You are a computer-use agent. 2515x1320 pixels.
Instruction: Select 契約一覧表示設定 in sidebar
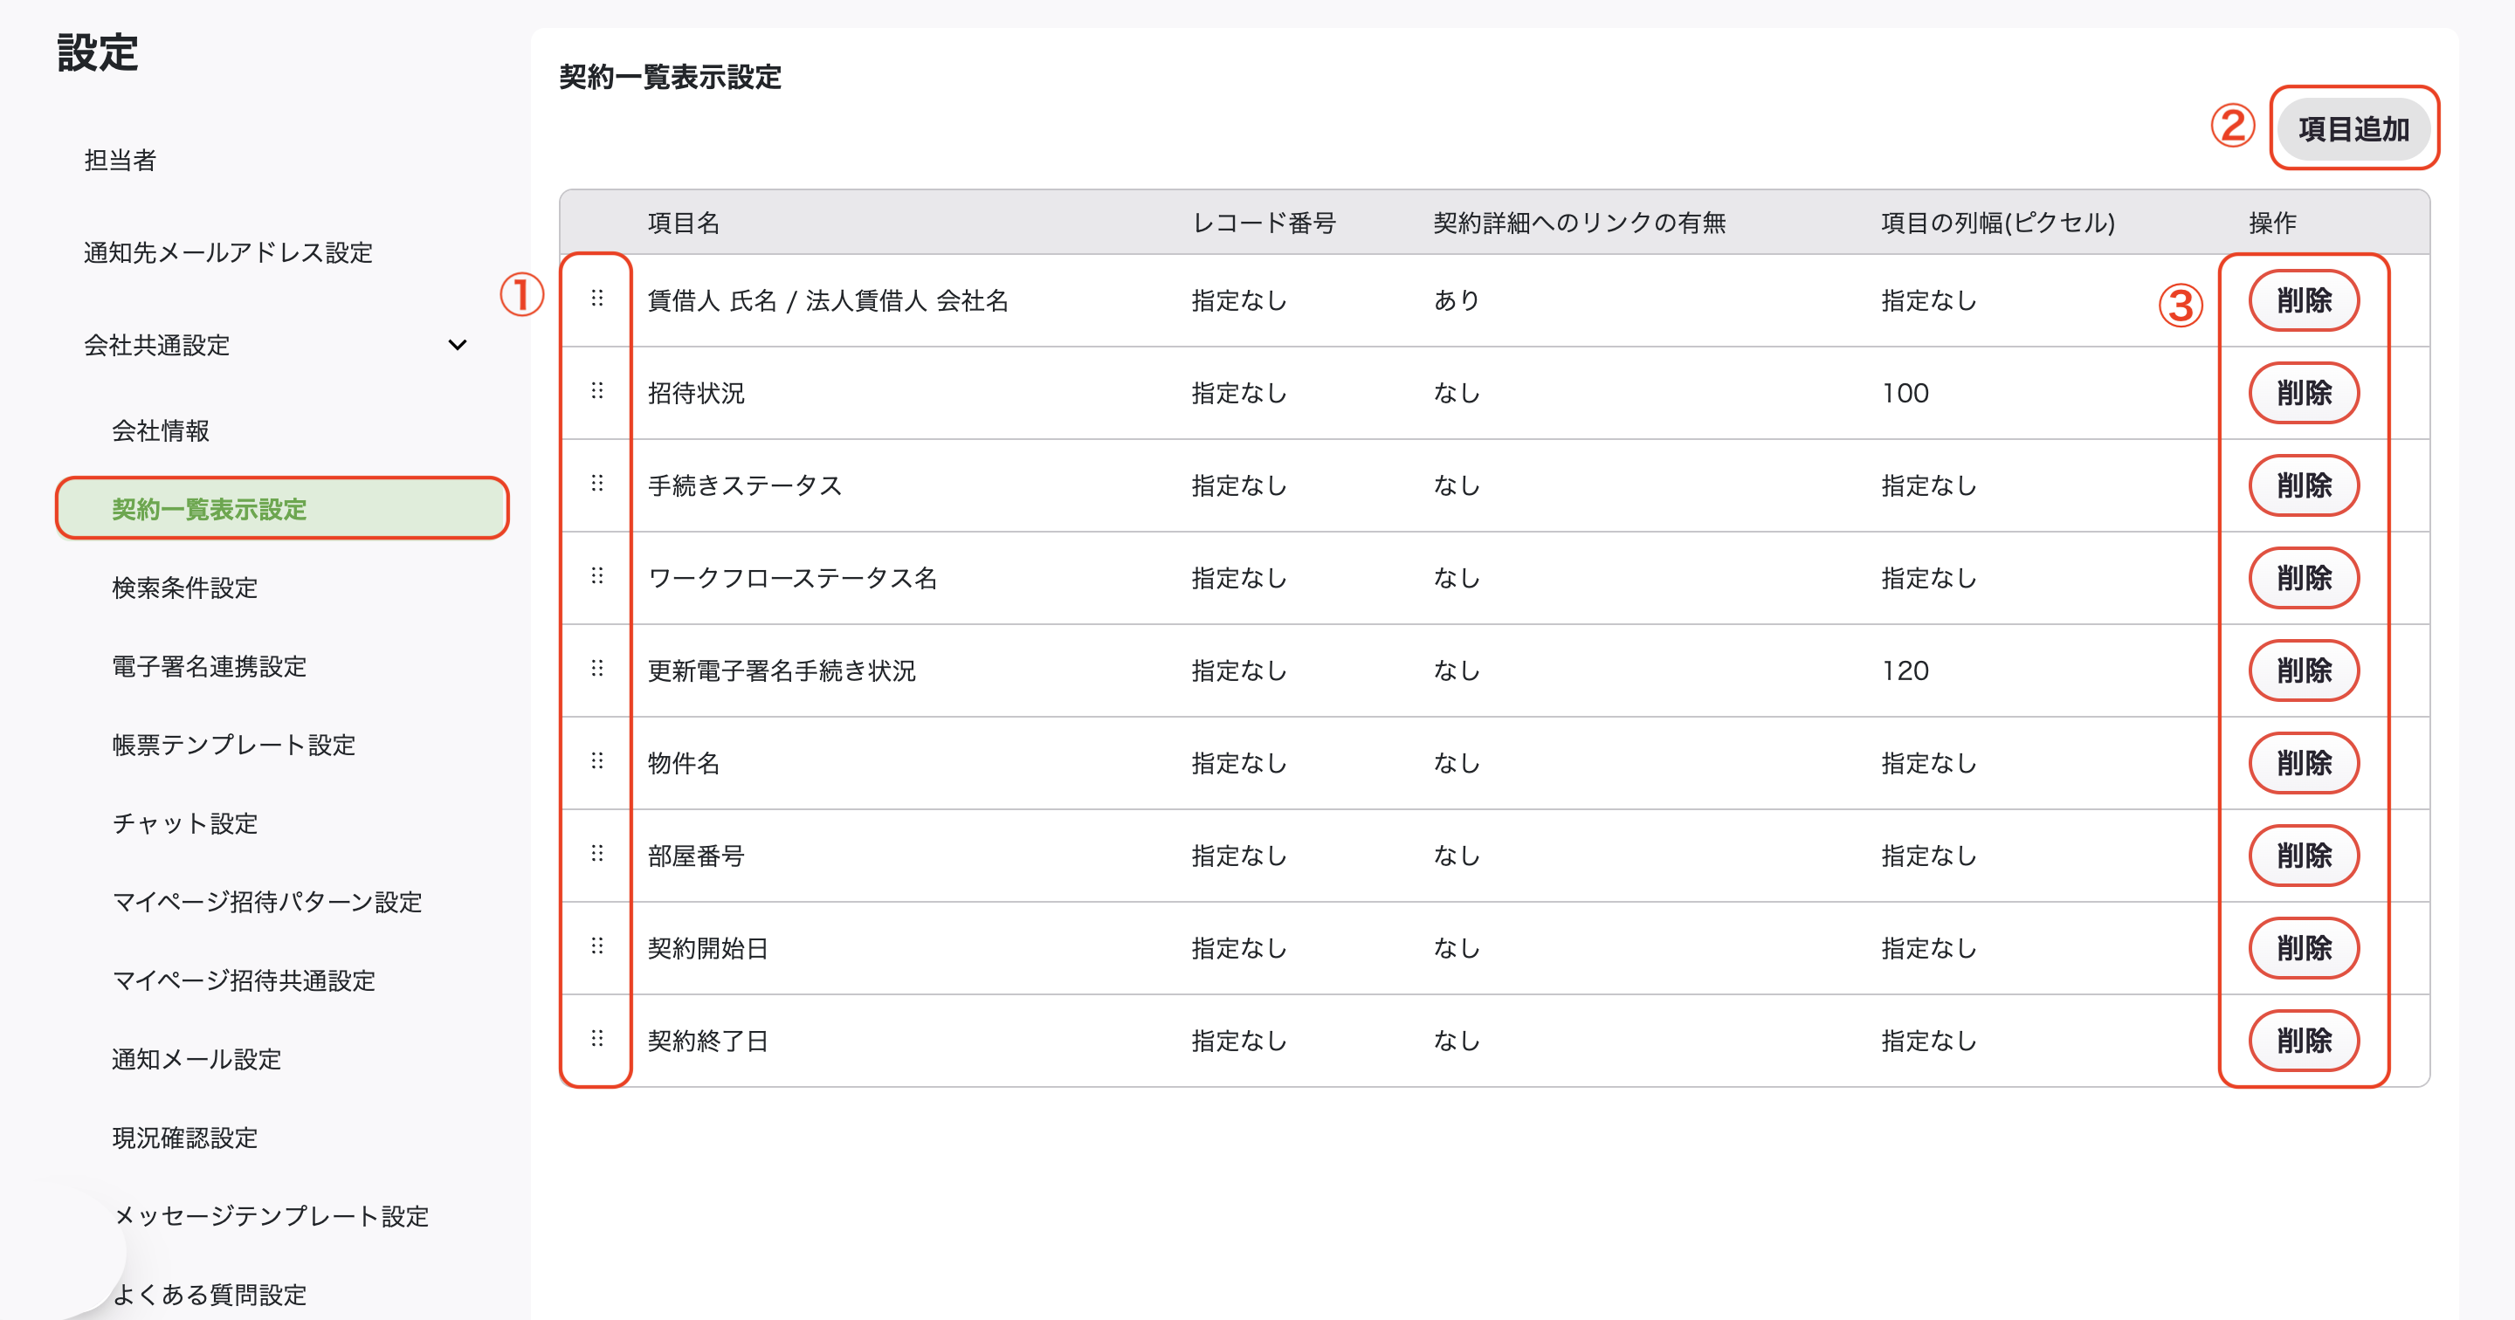pos(282,509)
